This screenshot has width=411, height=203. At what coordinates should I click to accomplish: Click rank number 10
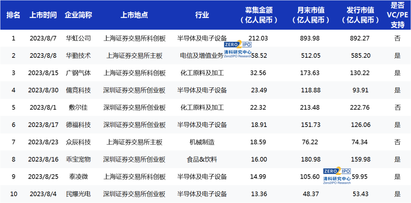point(13,194)
